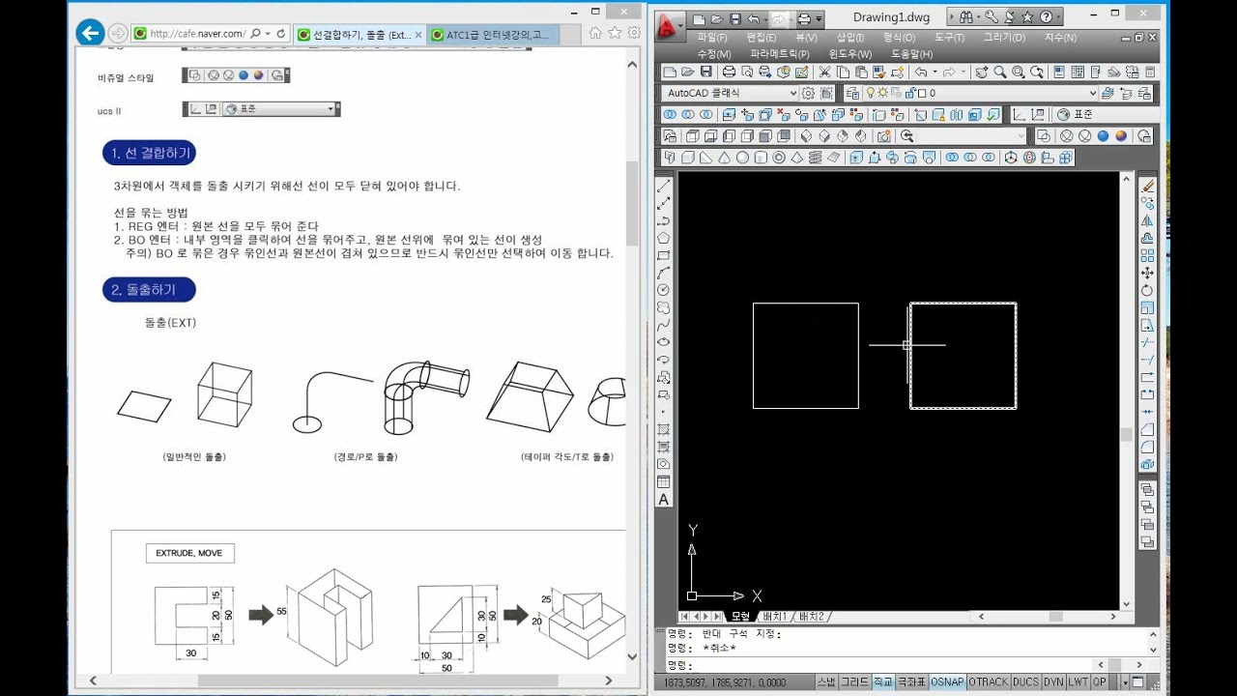The height and width of the screenshot is (696, 1237).
Task: Open the undo history dropdown arrow in standard toolbar
Action: pyautogui.click(x=935, y=72)
